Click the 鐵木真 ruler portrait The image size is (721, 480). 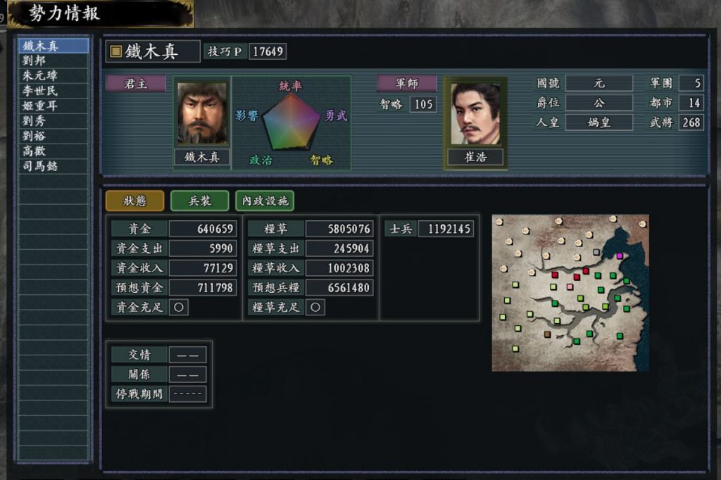click(x=202, y=113)
